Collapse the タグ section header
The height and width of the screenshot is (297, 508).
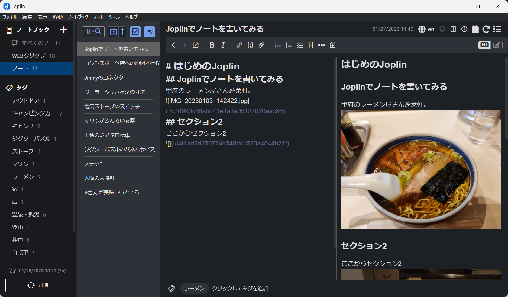click(17, 88)
